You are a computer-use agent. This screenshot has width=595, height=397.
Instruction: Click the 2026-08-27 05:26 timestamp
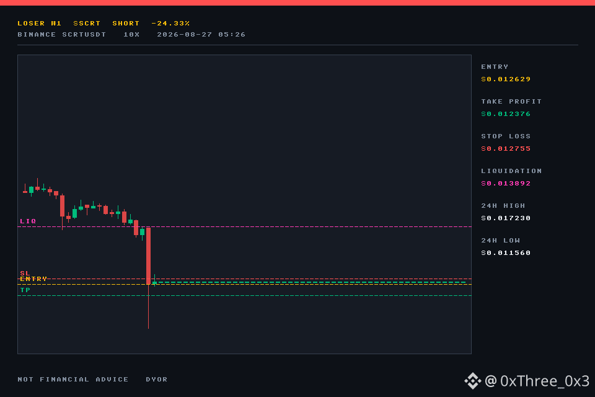pyautogui.click(x=201, y=35)
